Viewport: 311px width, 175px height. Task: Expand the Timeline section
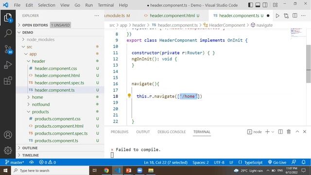click(60, 155)
